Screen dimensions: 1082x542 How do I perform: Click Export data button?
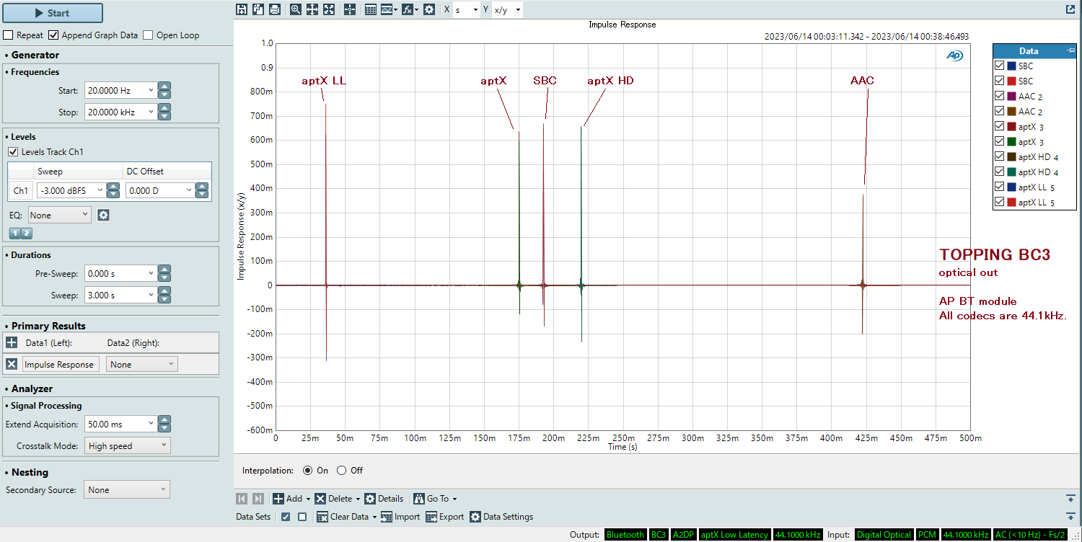(445, 517)
